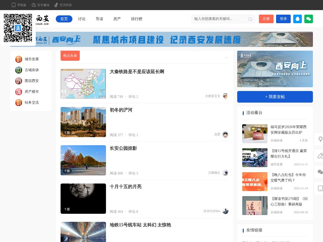Select the 首页 navigation tab
The image size is (323, 242).
[64, 19]
